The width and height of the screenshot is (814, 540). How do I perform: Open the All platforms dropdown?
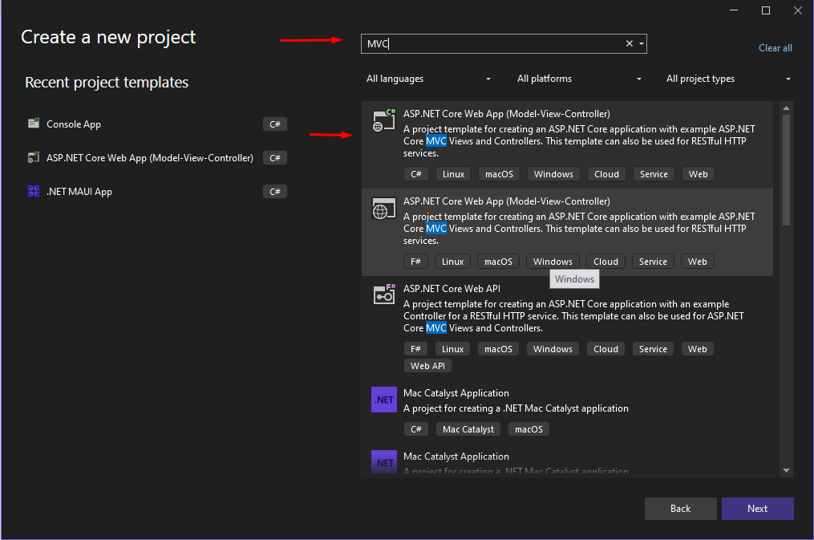579,79
